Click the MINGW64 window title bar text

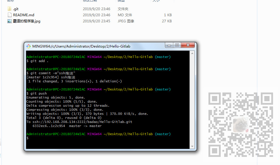pyautogui.click(x=81, y=46)
